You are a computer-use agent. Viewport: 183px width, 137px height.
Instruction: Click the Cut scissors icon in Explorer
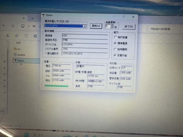8,35
